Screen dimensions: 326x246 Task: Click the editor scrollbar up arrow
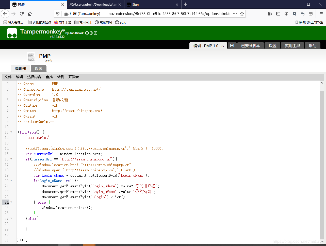322,83
